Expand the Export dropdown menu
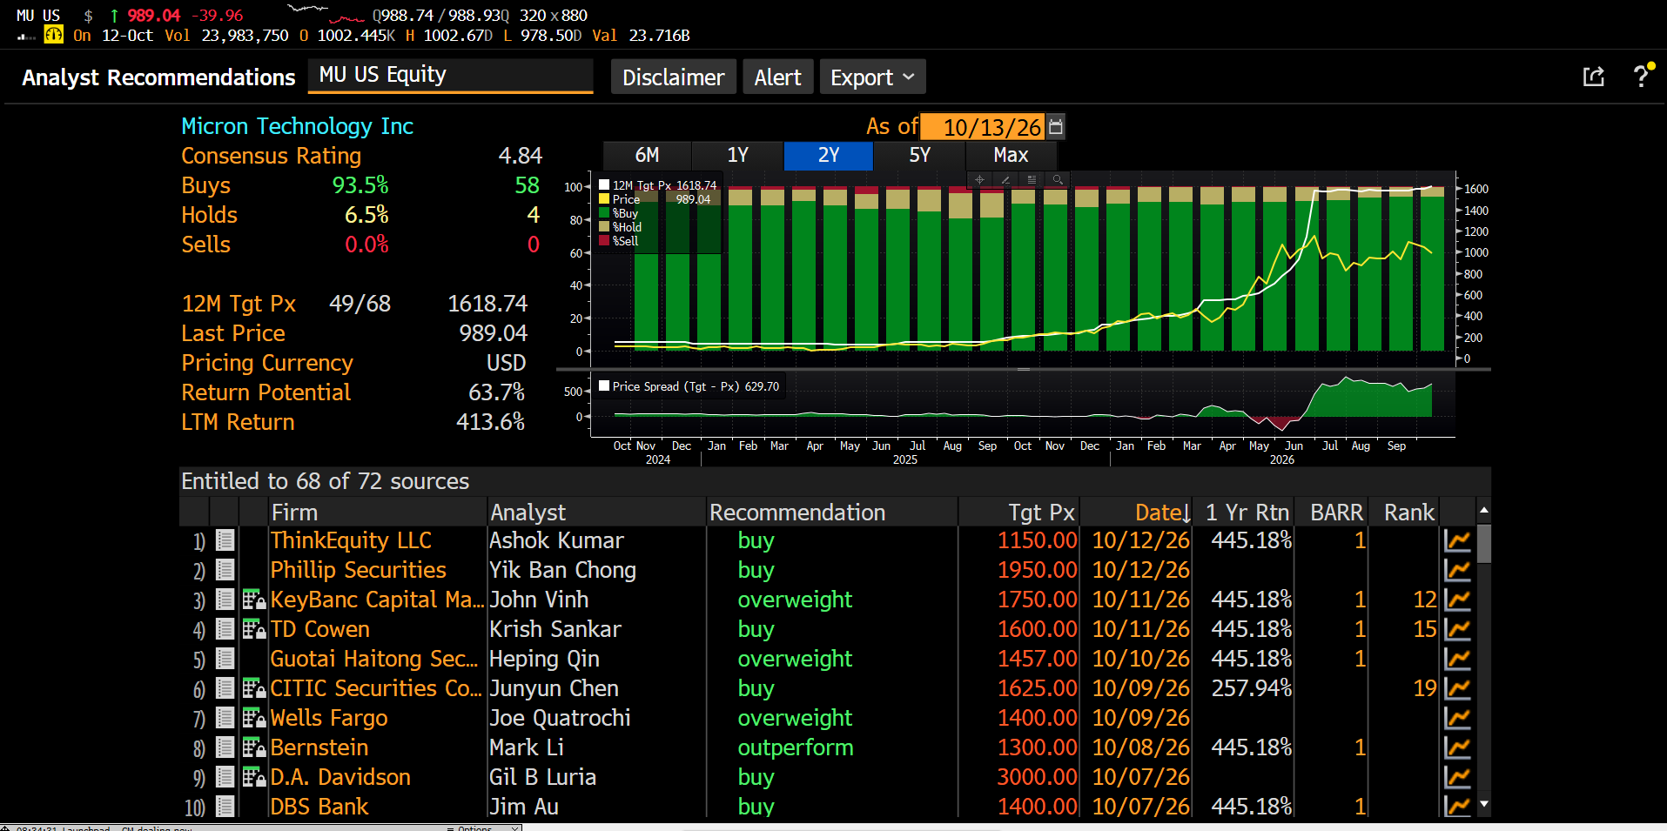Viewport: 1667px width, 831px height. [x=872, y=77]
